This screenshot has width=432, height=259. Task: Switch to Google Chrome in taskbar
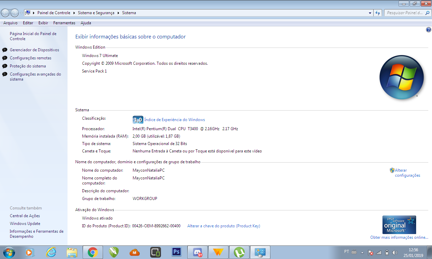pyautogui.click(x=93, y=252)
